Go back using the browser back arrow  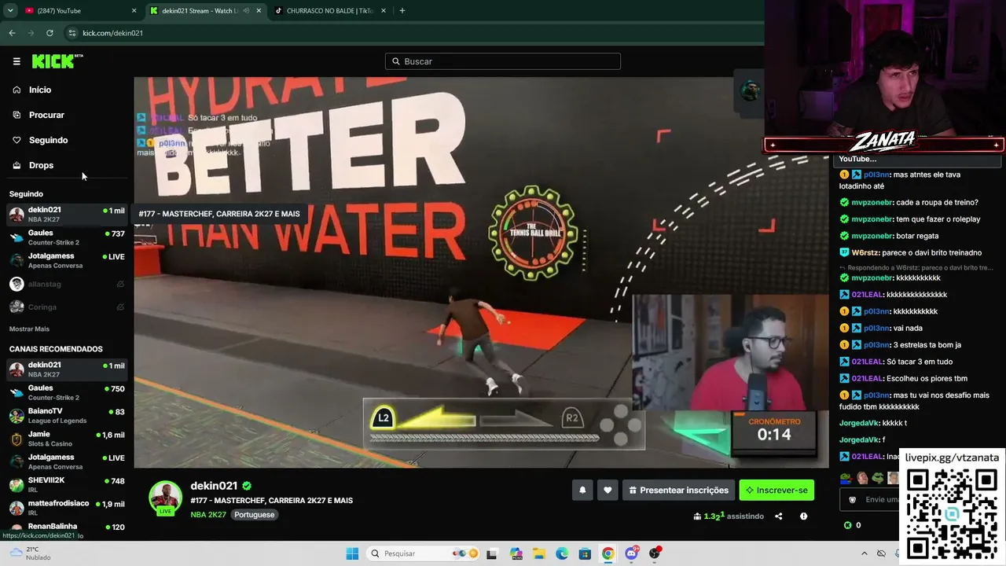click(12, 33)
